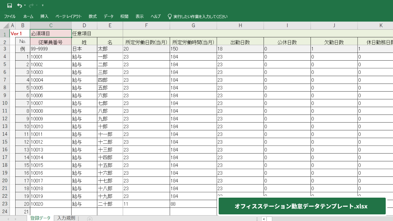Open the ページ レイアウト ribbon tab
Viewport: 393px width, 221px height.
68,16
